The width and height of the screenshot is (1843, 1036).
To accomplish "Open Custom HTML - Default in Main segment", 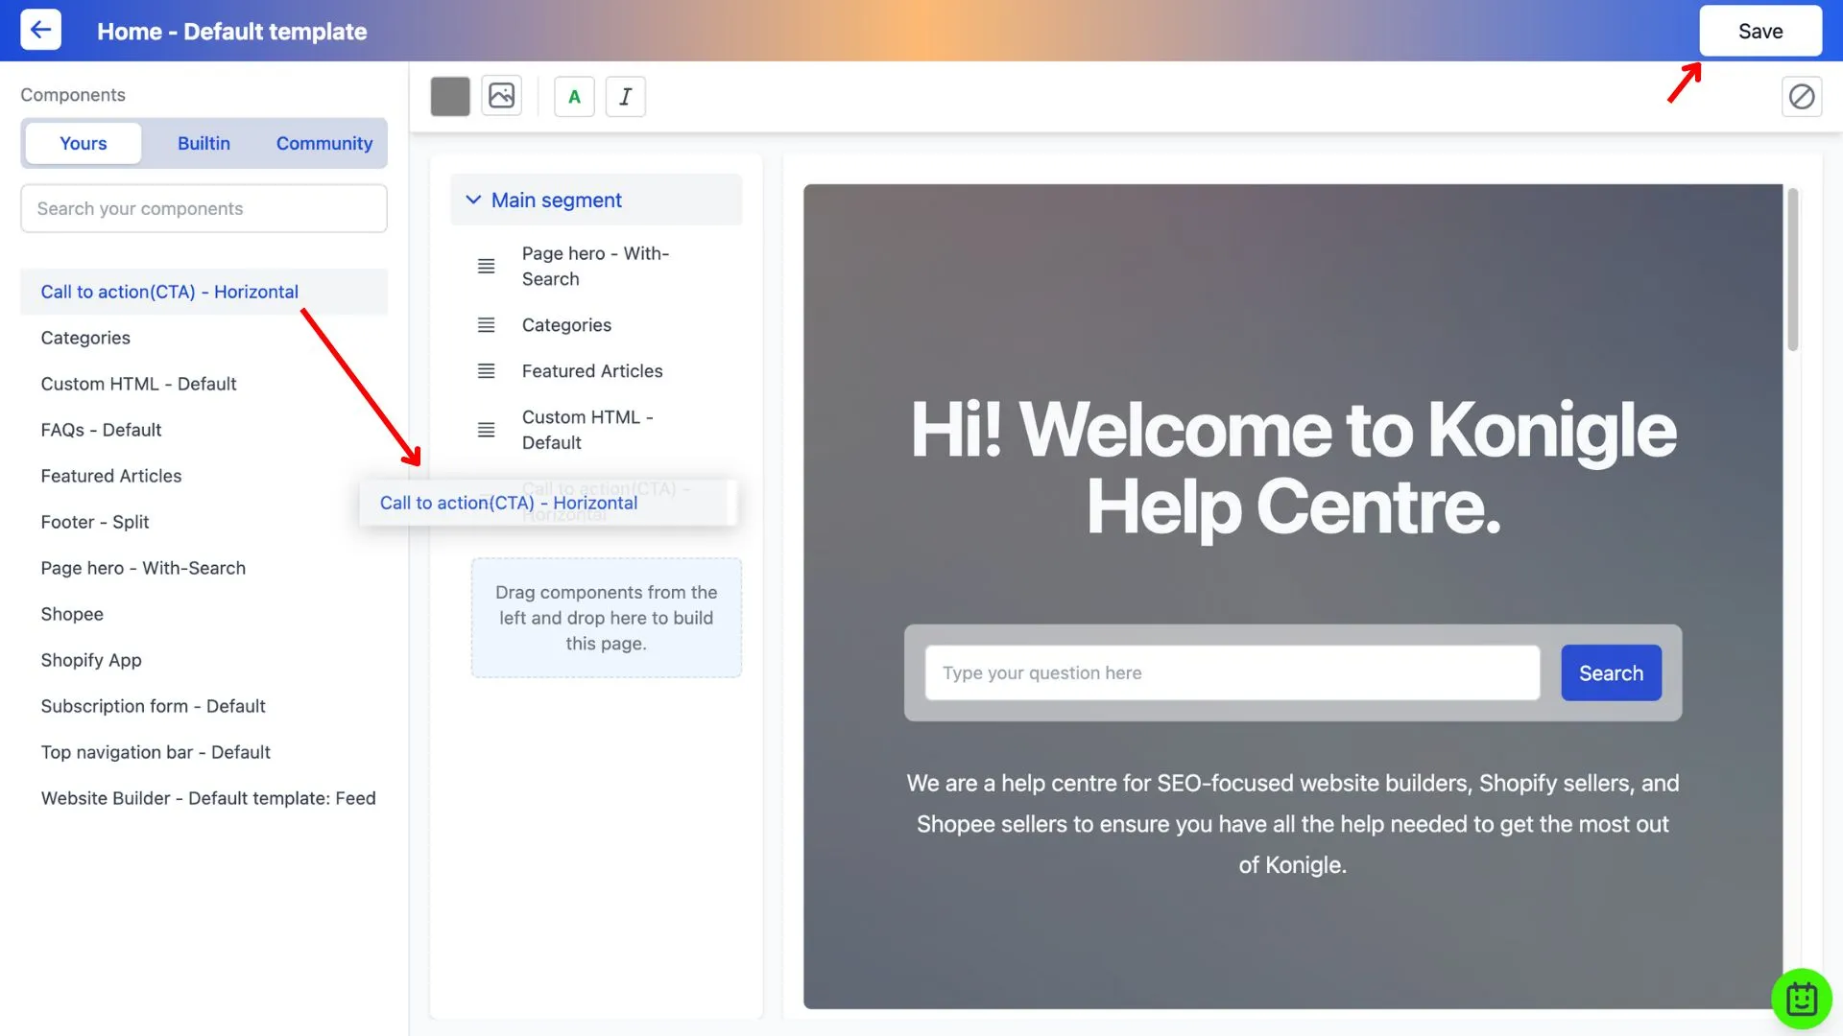I will (x=587, y=430).
